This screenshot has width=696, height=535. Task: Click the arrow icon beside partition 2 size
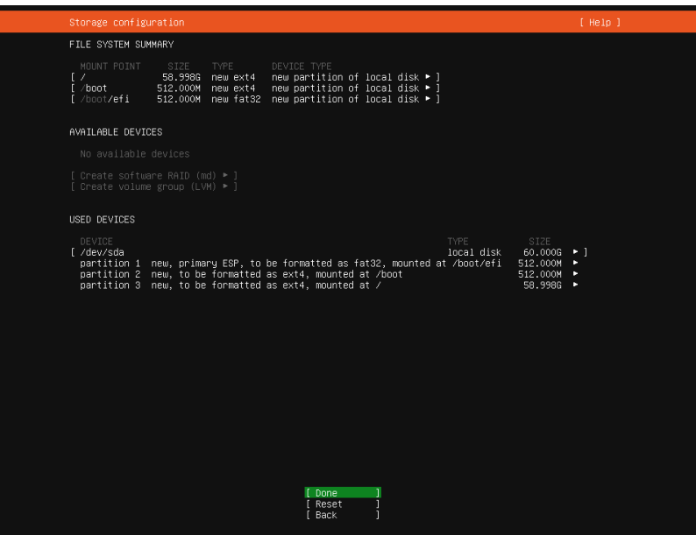pos(575,274)
